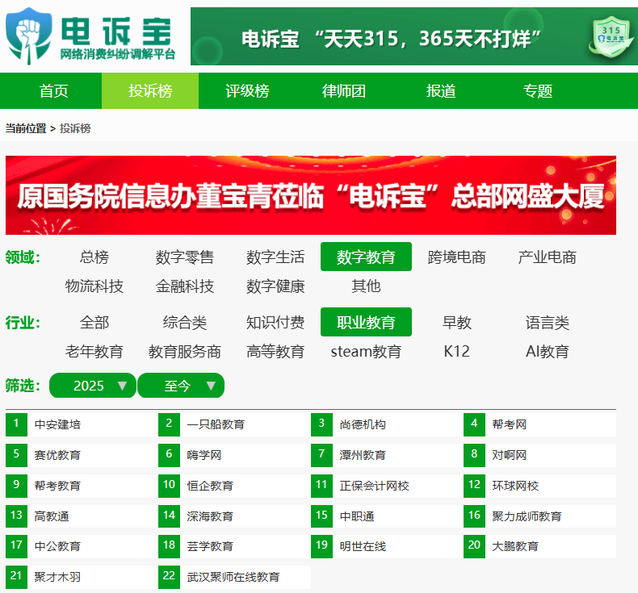
Task: Filter industry by steam教育
Action: pyautogui.click(x=366, y=351)
